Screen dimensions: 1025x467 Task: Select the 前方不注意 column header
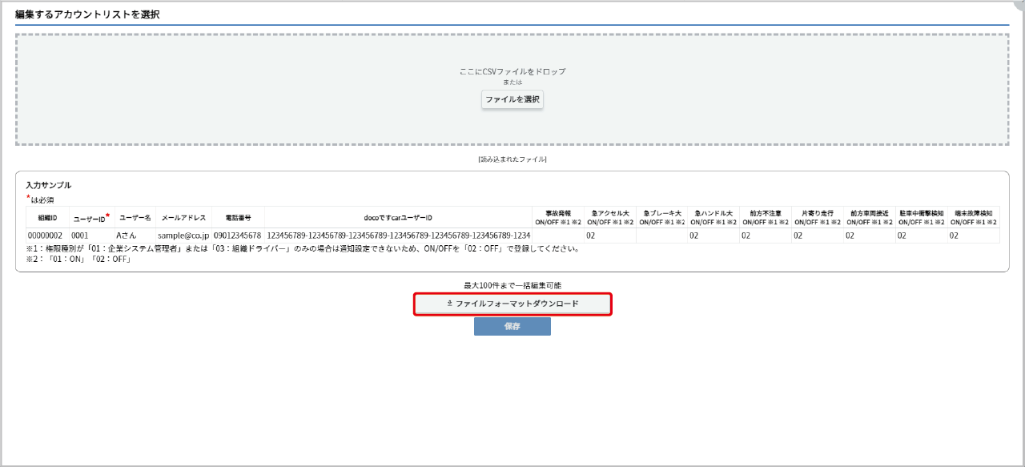pos(766,218)
